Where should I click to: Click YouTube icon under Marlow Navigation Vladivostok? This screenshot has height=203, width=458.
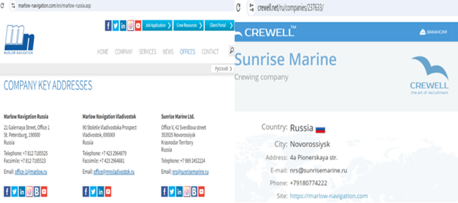point(108,192)
